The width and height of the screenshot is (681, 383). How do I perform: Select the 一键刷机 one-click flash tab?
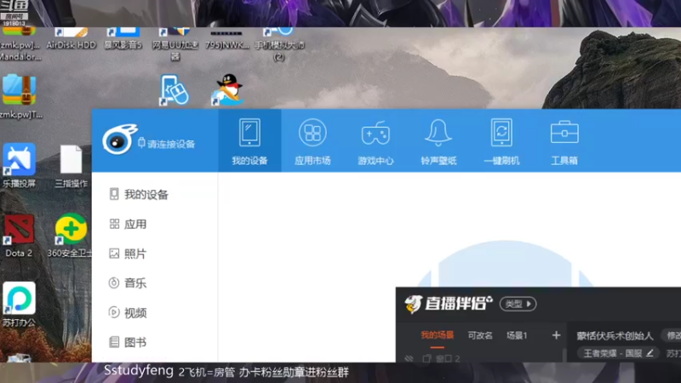[501, 141]
